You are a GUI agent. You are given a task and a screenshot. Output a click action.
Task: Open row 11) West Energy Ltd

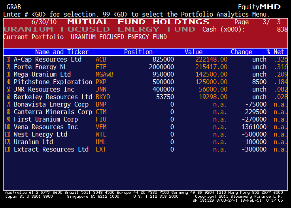pos(145,135)
